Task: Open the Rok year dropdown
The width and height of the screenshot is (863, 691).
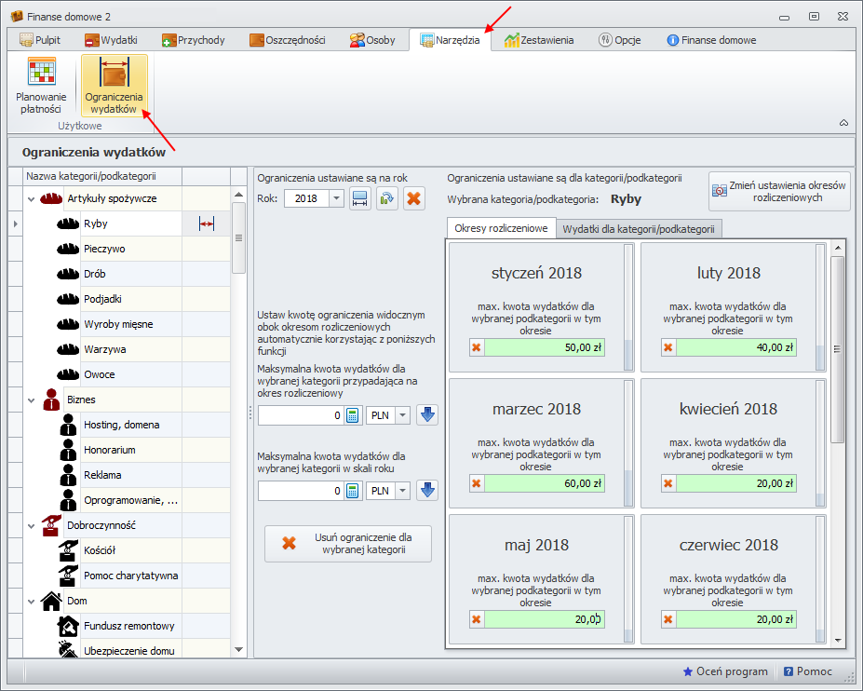Action: coord(335,198)
